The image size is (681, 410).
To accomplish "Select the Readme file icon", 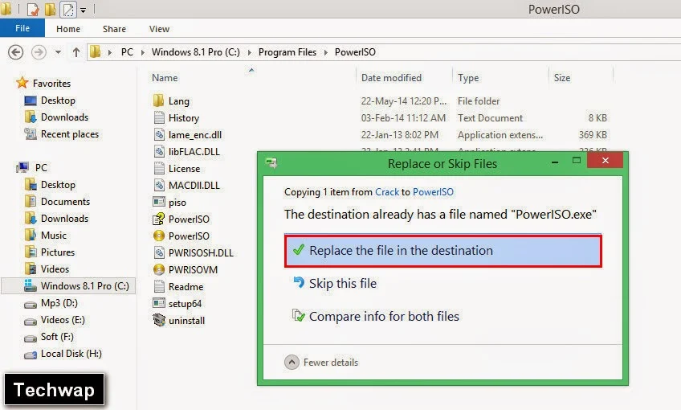I will pyautogui.click(x=159, y=286).
